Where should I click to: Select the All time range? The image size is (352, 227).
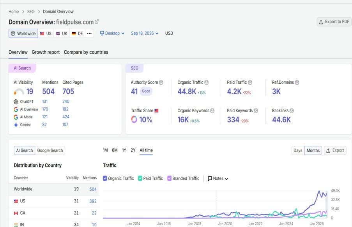[146, 150]
